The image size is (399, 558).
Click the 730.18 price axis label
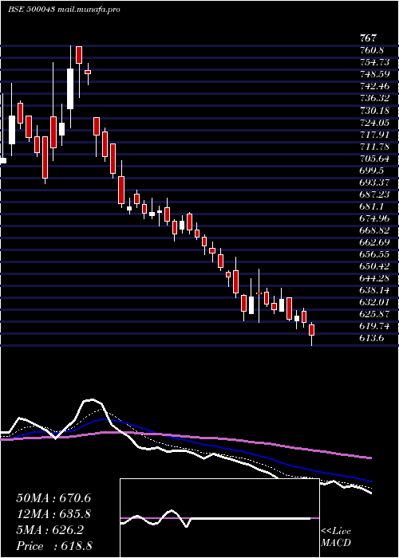coord(375,110)
